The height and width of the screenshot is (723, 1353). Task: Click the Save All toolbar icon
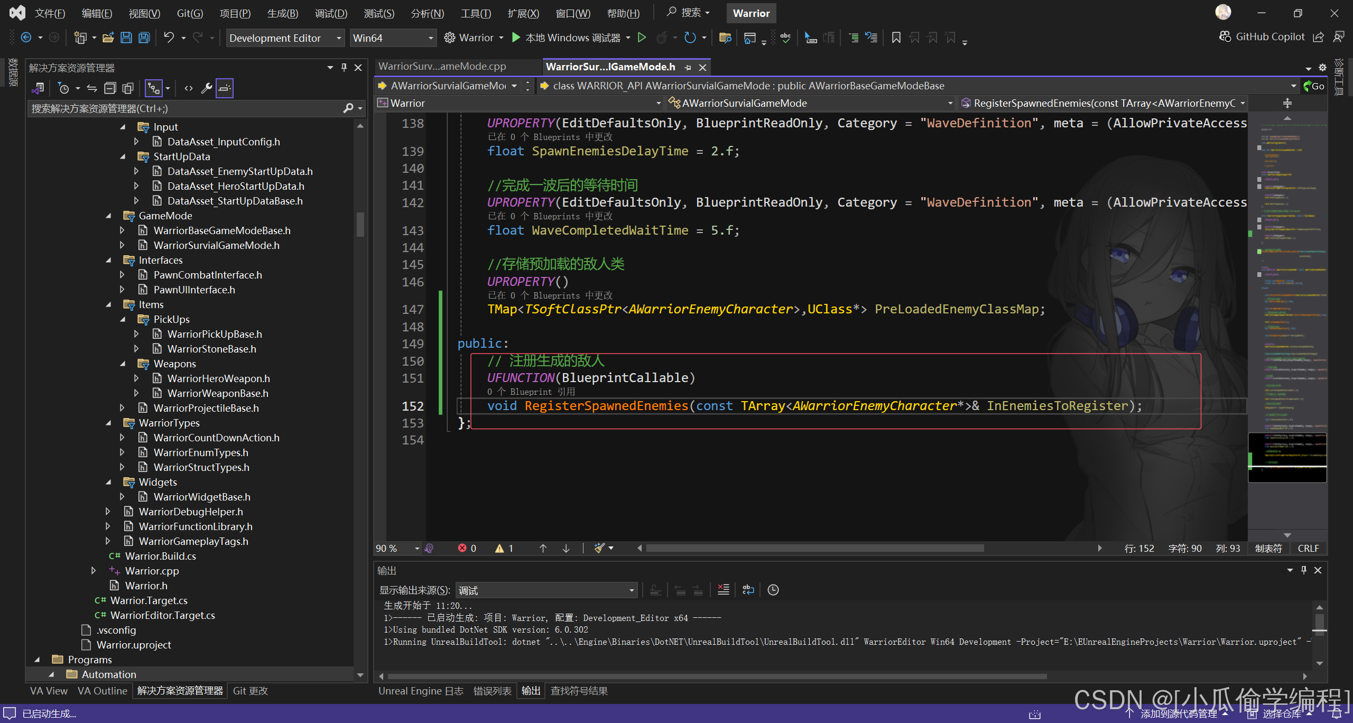144,38
